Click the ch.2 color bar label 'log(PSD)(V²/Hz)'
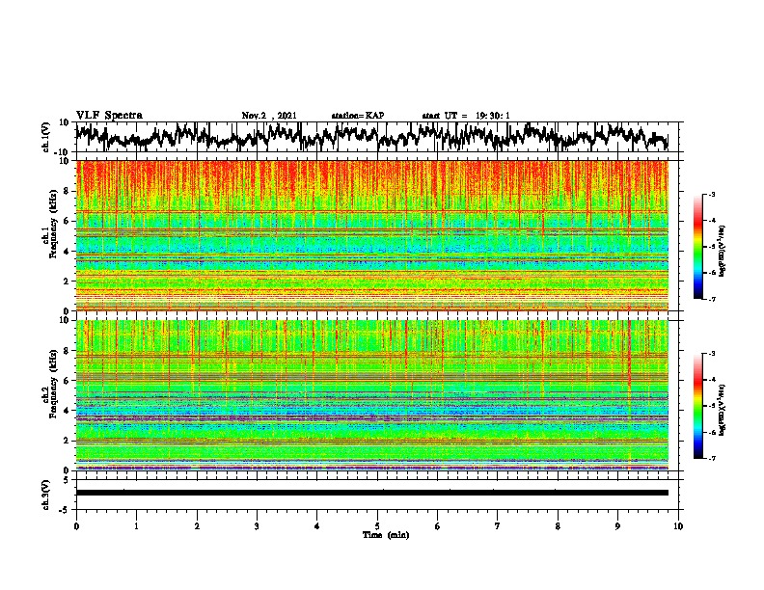Viewport: 764px width, 590px height. point(722,409)
